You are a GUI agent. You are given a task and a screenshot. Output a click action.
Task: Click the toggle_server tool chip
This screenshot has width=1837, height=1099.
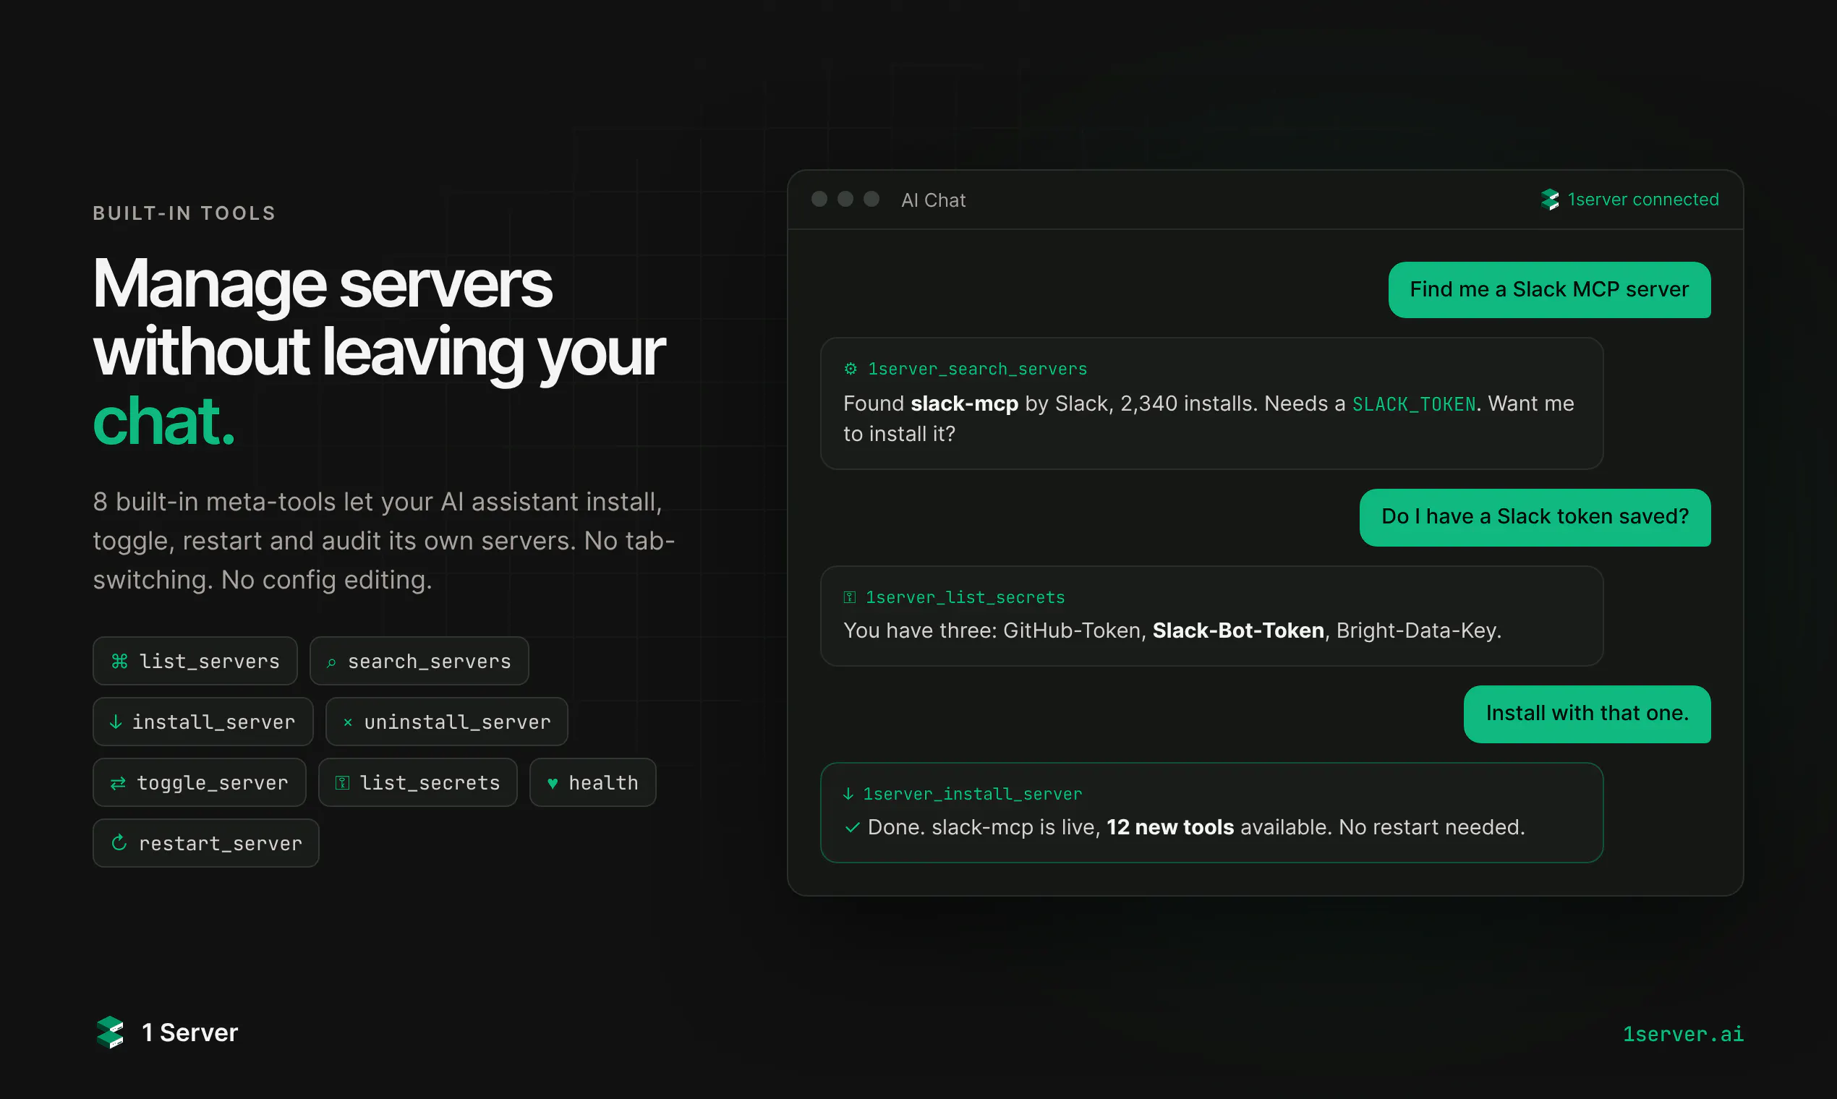tap(200, 782)
